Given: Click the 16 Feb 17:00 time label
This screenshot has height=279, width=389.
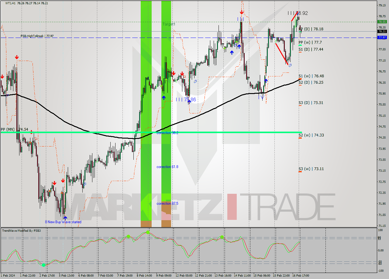Looking at the screenshot, I should pyautogui.click(x=301, y=276).
